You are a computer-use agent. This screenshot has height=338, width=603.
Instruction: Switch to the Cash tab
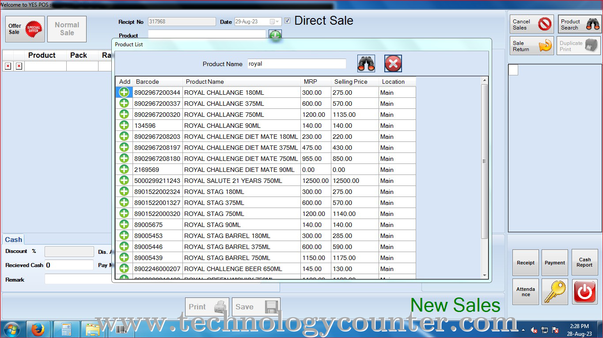[13, 239]
